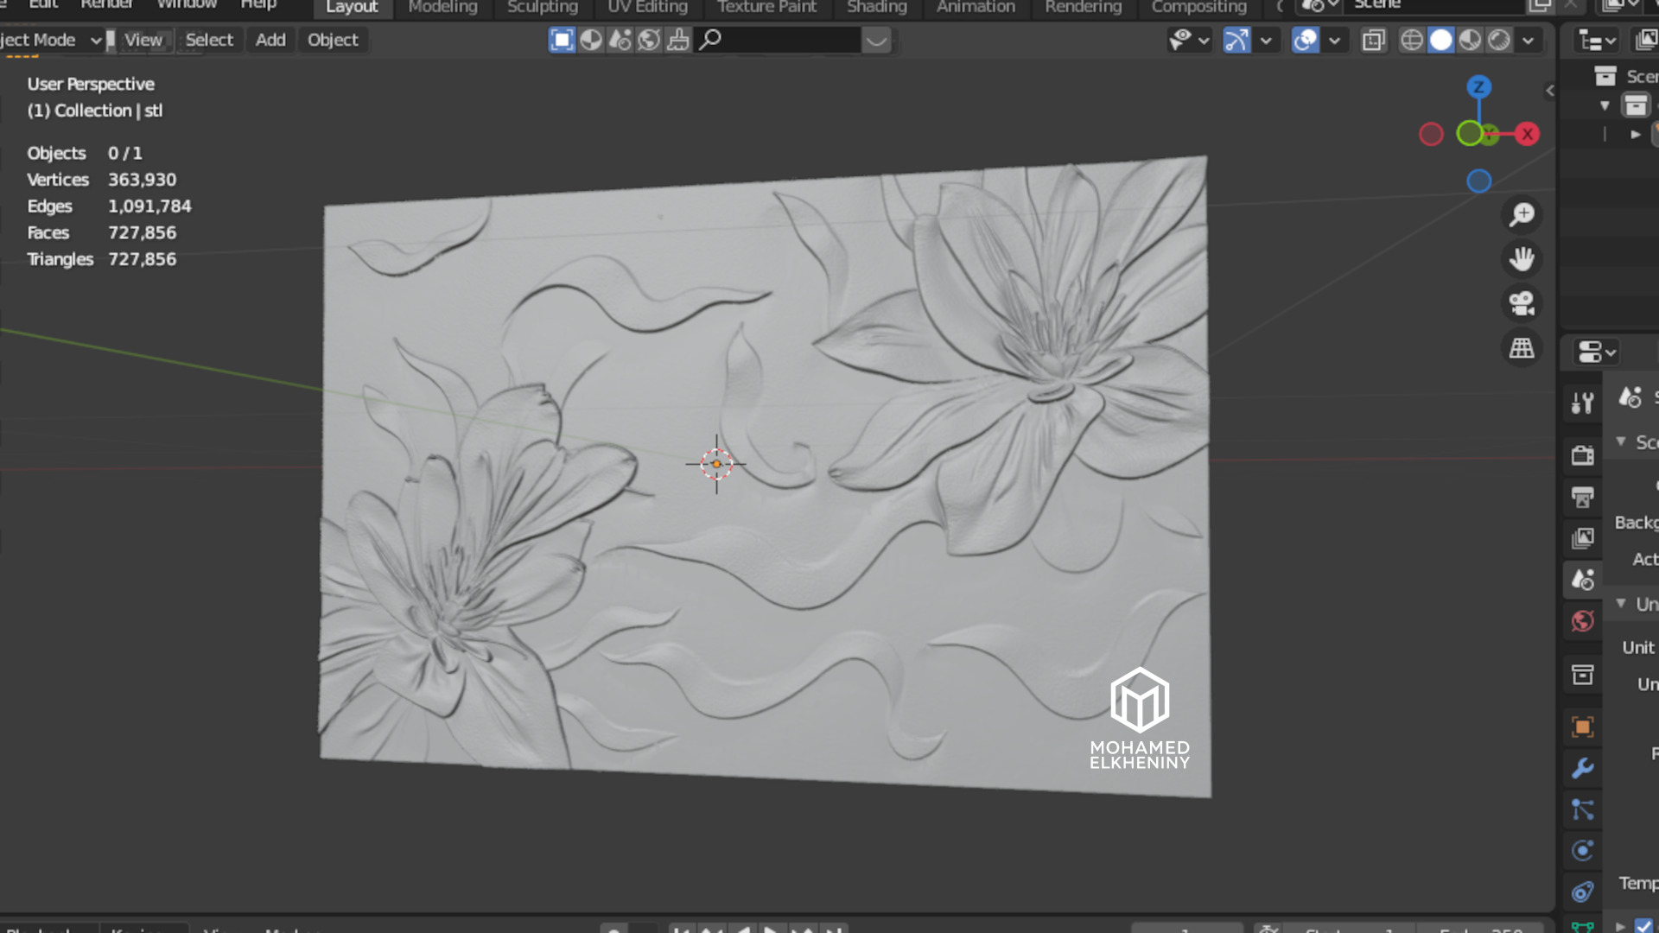Open the overlays options dropdown arrow

(x=1335, y=40)
